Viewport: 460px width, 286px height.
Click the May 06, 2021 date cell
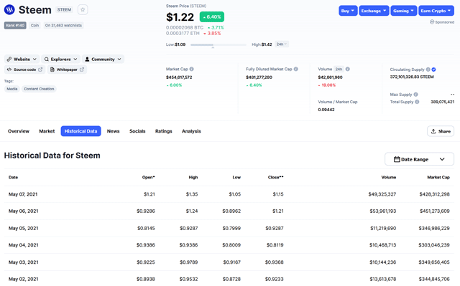click(24, 211)
